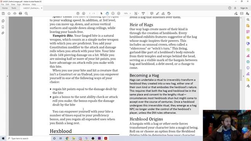Open the Help menu
Viewport: 251px width, 141px height.
pyautogui.click(x=34, y=4)
